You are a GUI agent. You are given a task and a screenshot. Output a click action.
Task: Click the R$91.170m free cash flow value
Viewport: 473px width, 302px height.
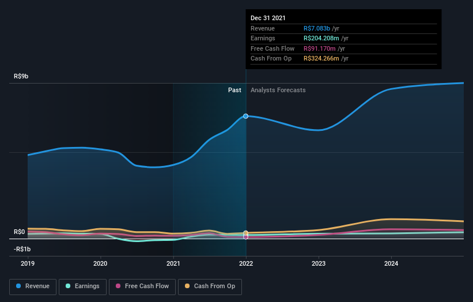click(x=319, y=48)
